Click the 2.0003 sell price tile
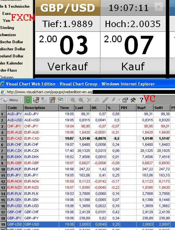The width and height of the screenshot is (175, 230). pyautogui.click(x=68, y=45)
